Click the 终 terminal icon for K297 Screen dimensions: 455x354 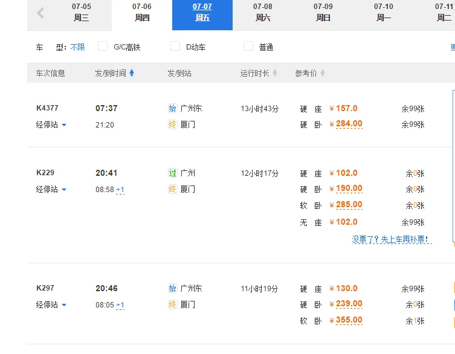172,304
